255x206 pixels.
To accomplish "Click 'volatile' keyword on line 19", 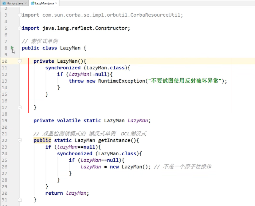I will point(69,121).
